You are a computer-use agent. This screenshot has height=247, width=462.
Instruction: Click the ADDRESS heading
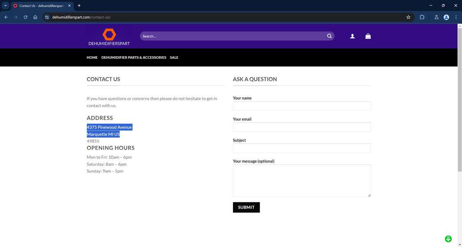100,118
